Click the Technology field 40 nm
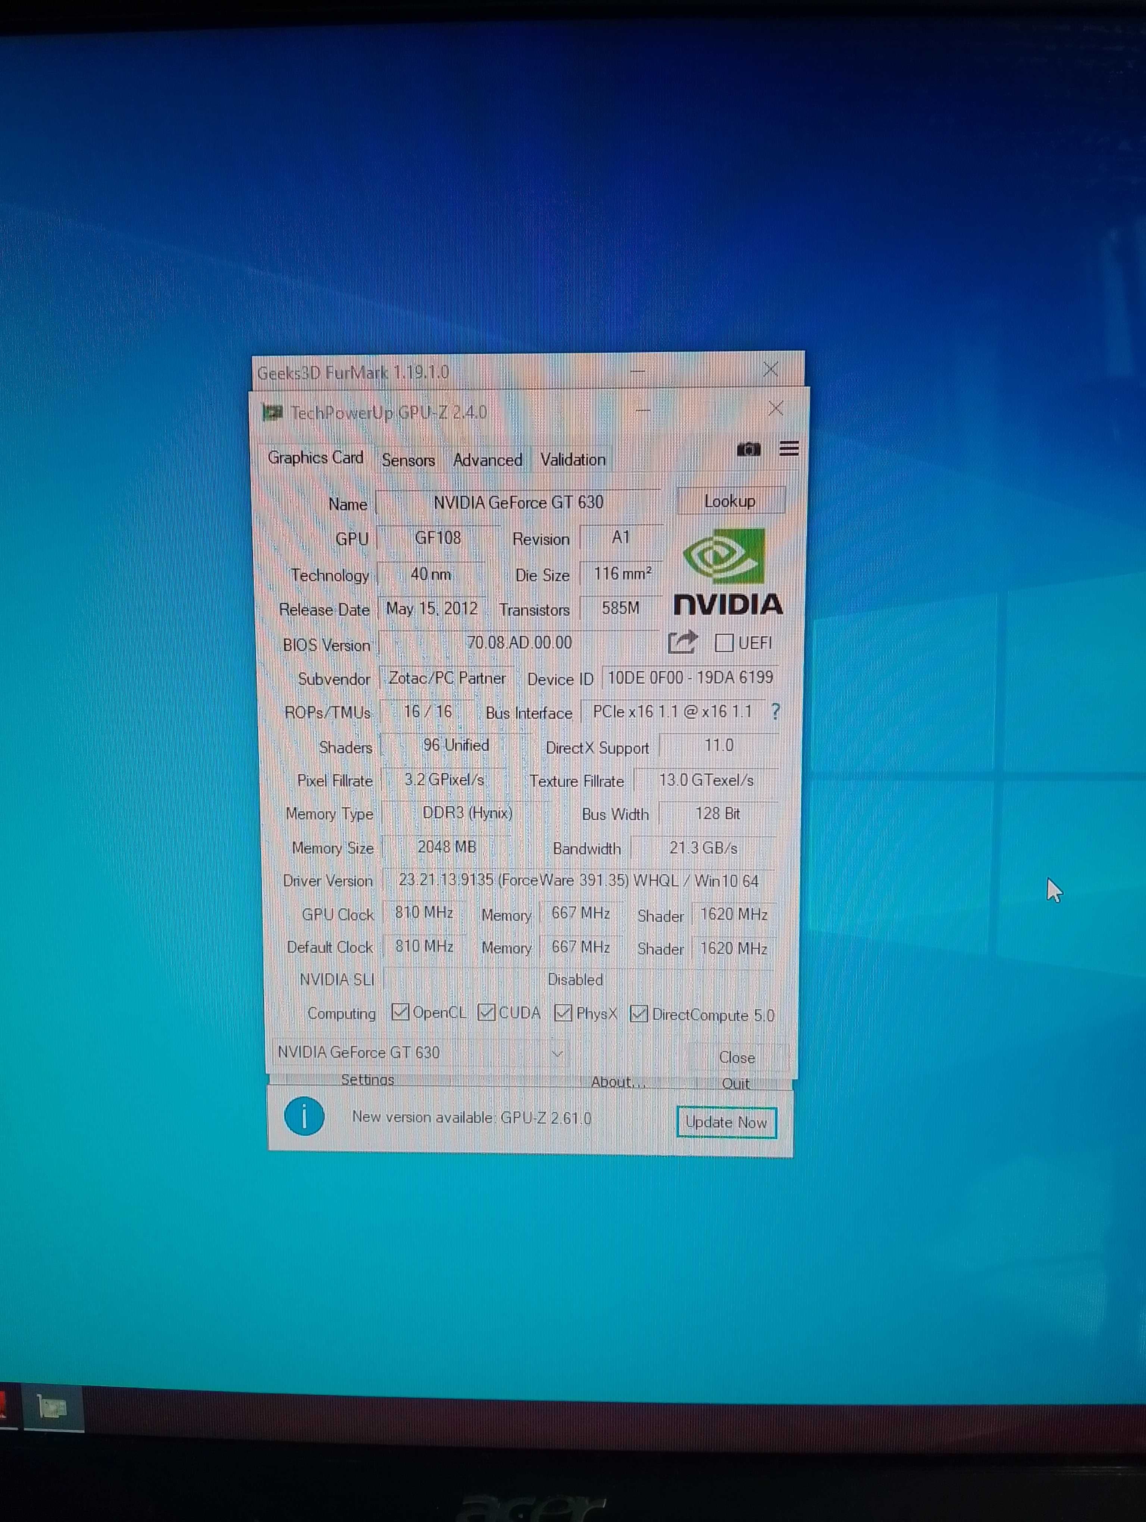This screenshot has width=1146, height=1522. click(x=430, y=574)
